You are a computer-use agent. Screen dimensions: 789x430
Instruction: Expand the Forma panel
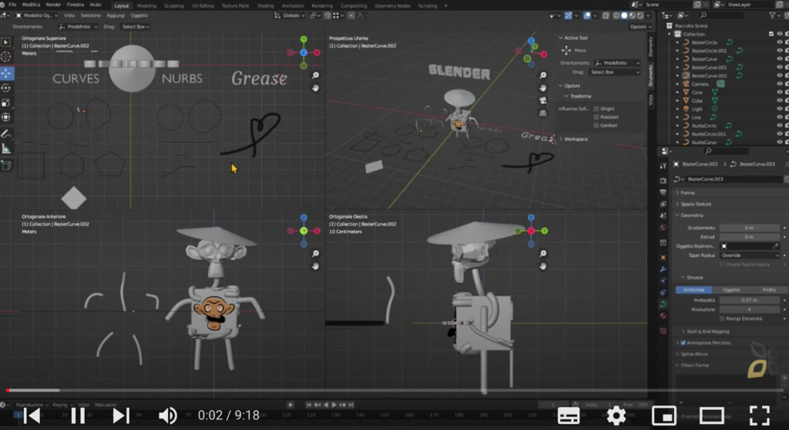tap(687, 193)
